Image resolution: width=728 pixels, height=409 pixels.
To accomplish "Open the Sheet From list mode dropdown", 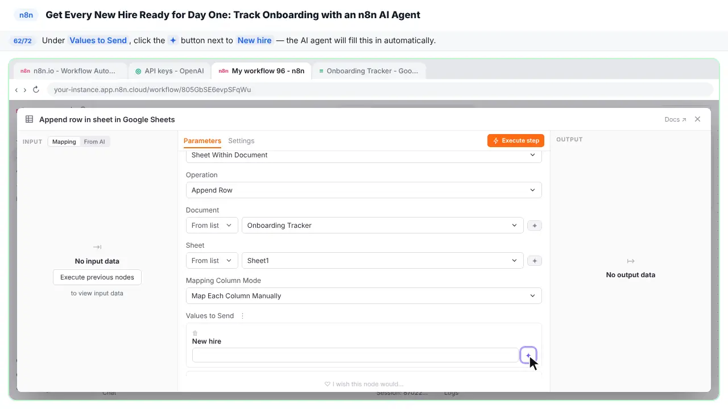I will [212, 261].
